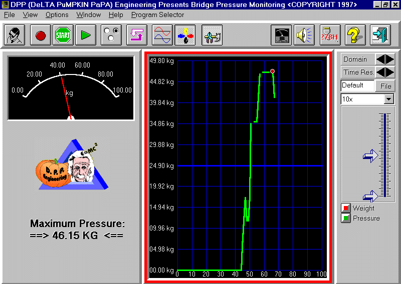Open help with yellow question mark icon

pyautogui.click(x=355, y=35)
